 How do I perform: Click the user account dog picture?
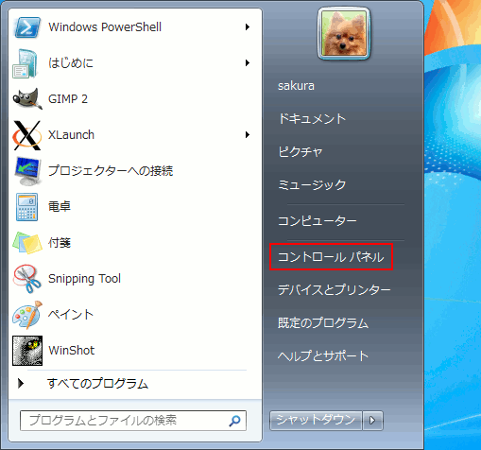tap(344, 33)
